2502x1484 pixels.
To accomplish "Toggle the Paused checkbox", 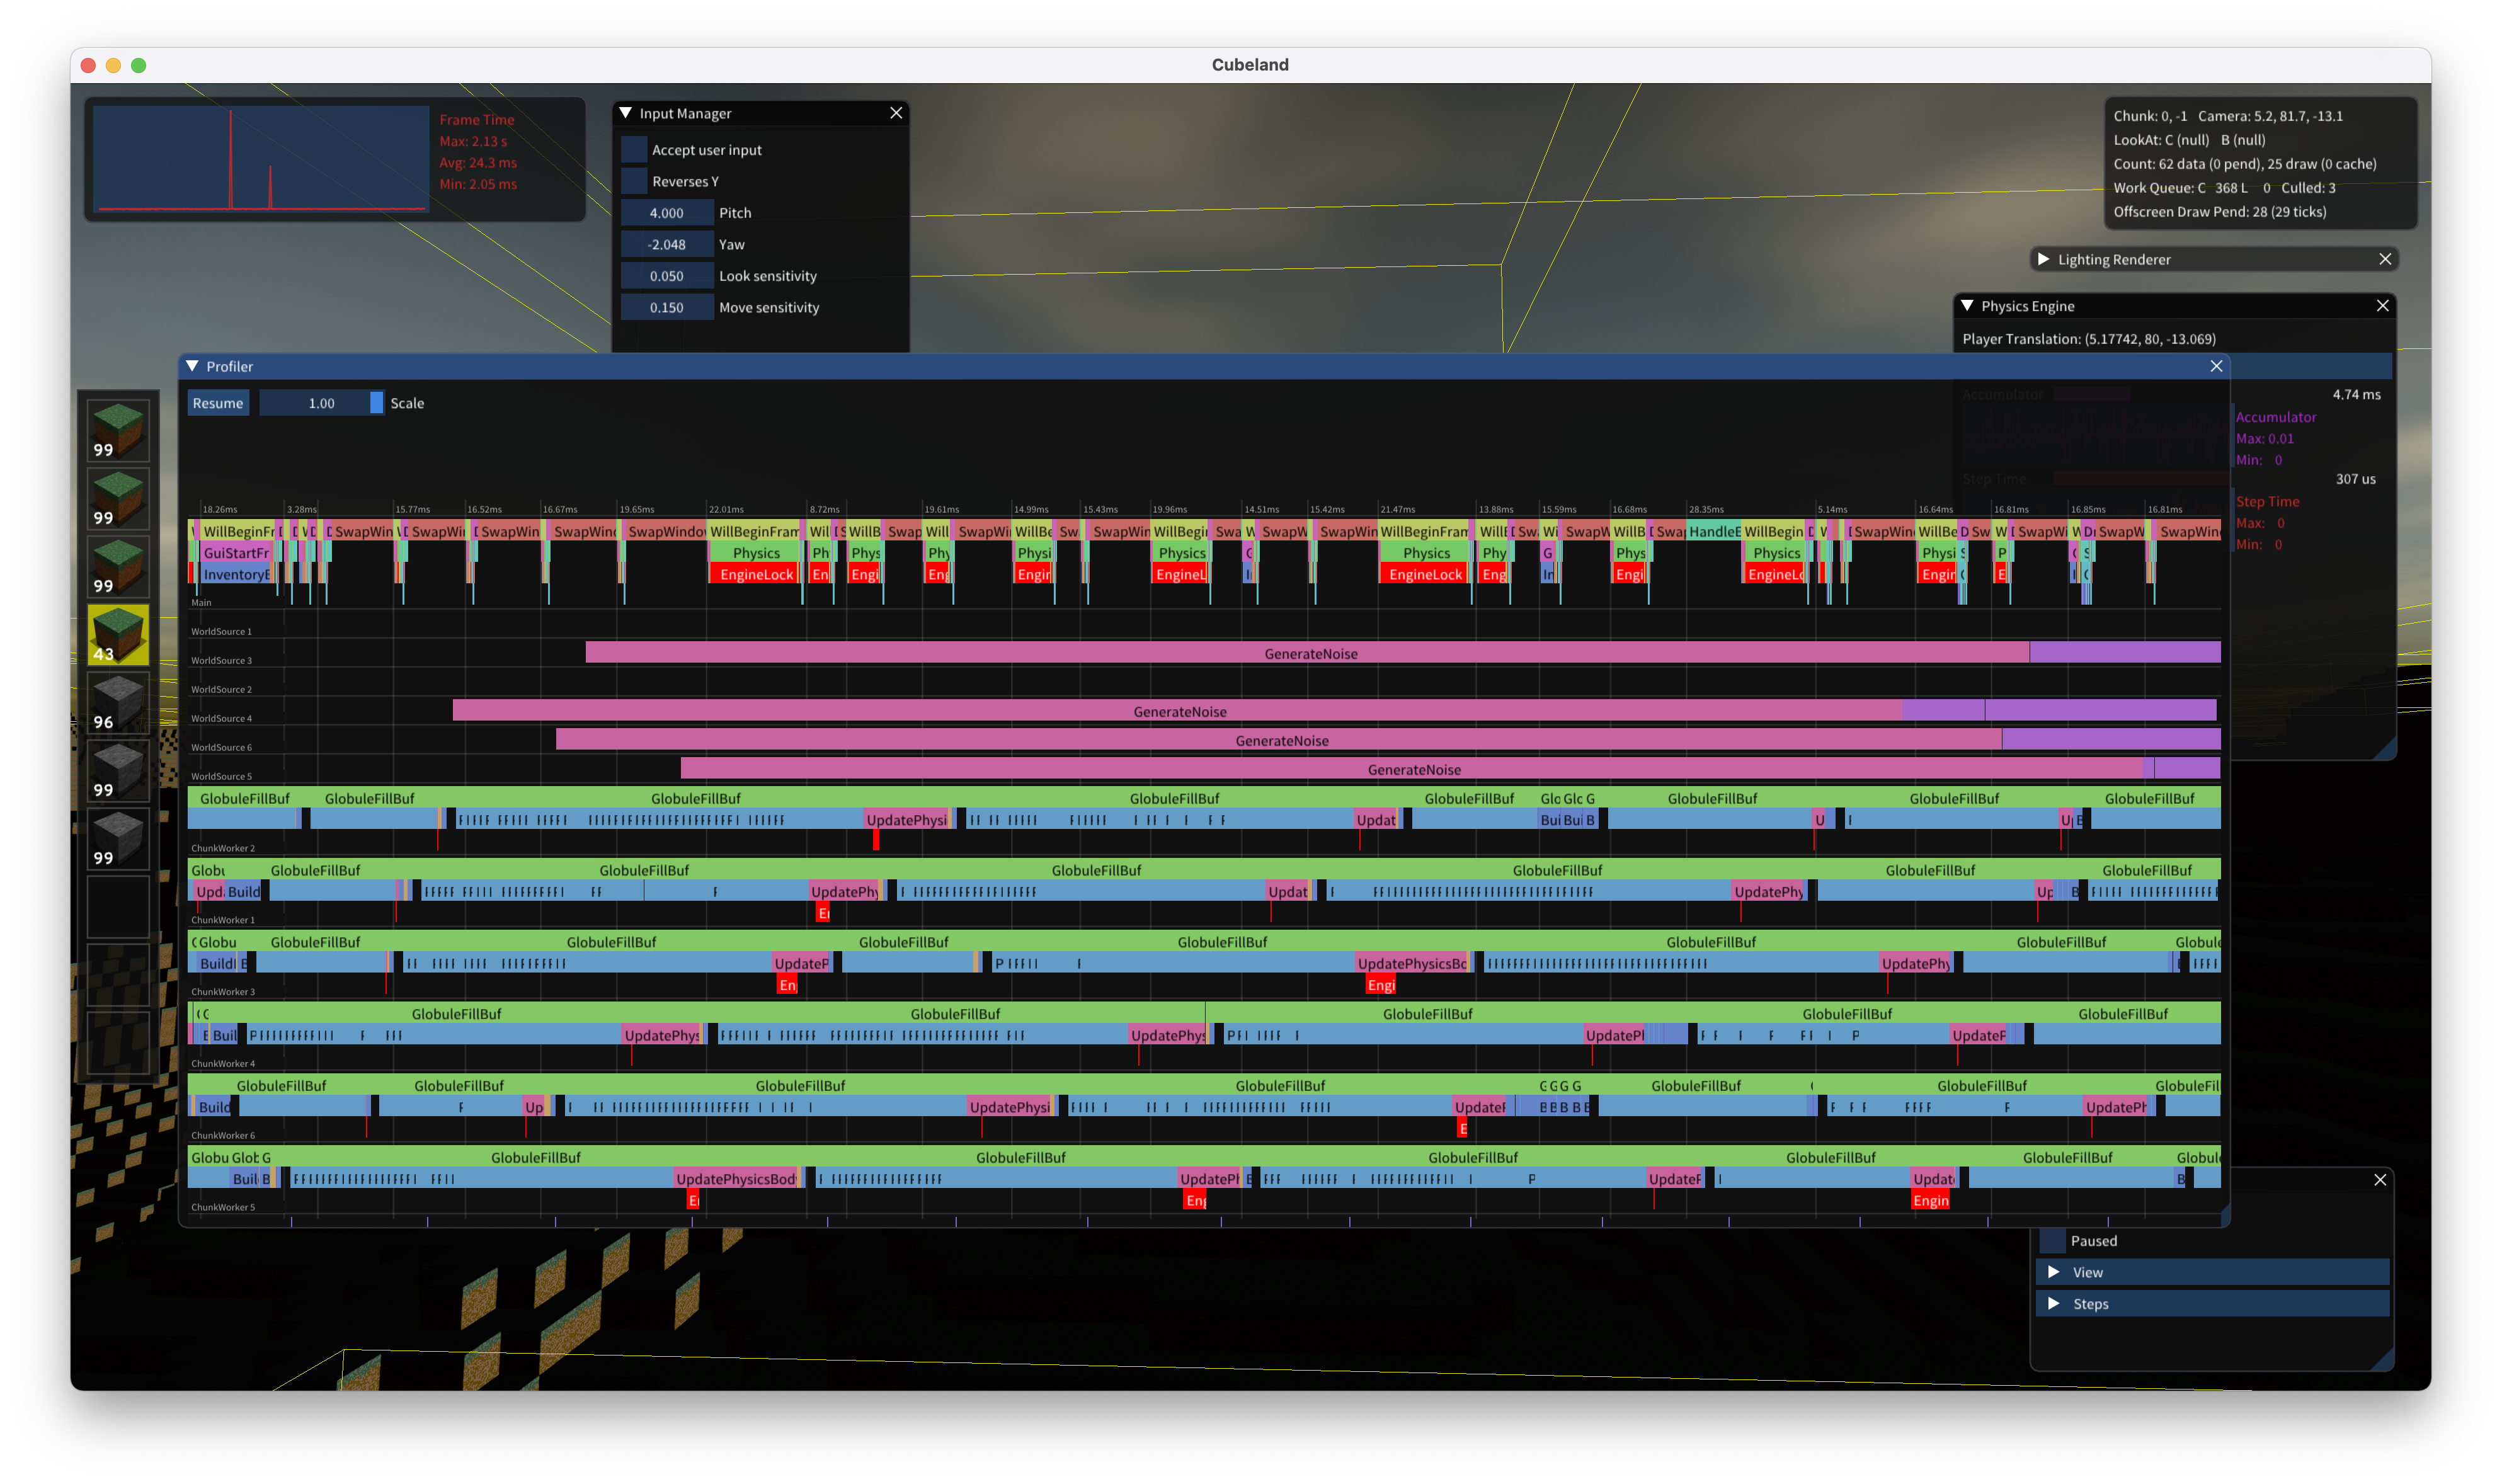I will pyautogui.click(x=2052, y=1240).
